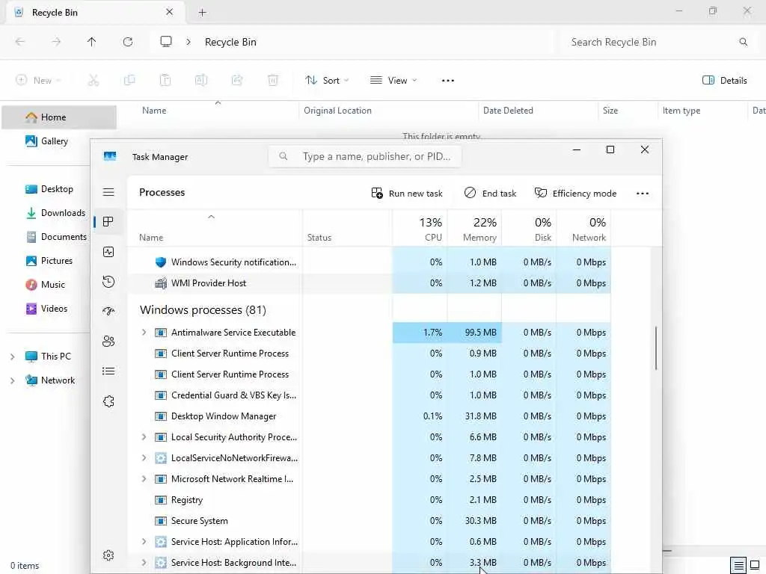Toggle the Details pane in File Explorer
766x574 pixels.
[x=725, y=81]
